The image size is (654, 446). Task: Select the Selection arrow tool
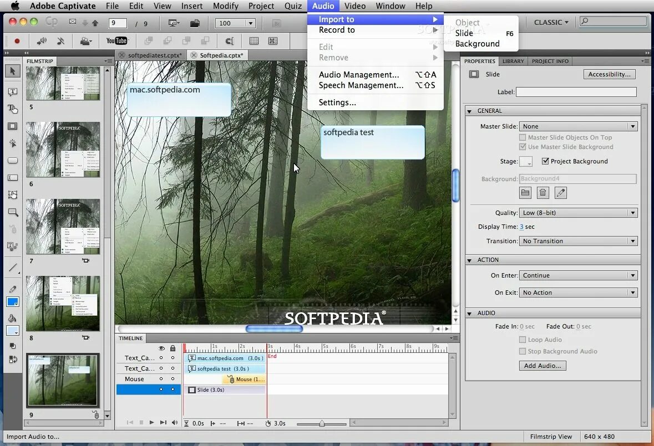click(13, 71)
